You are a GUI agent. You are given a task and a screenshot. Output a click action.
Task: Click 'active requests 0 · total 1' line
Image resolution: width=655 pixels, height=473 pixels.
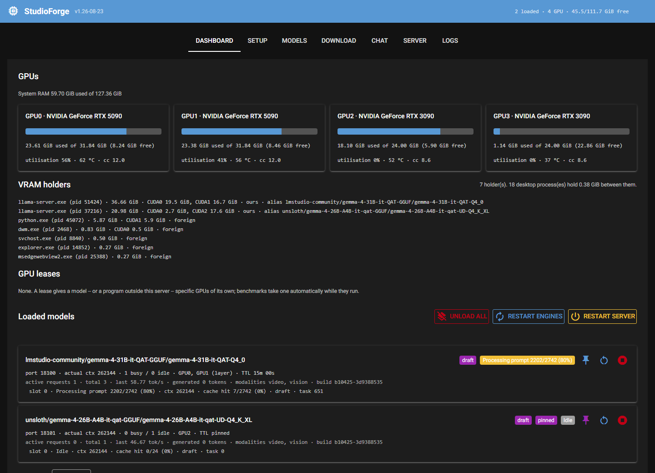(x=204, y=442)
